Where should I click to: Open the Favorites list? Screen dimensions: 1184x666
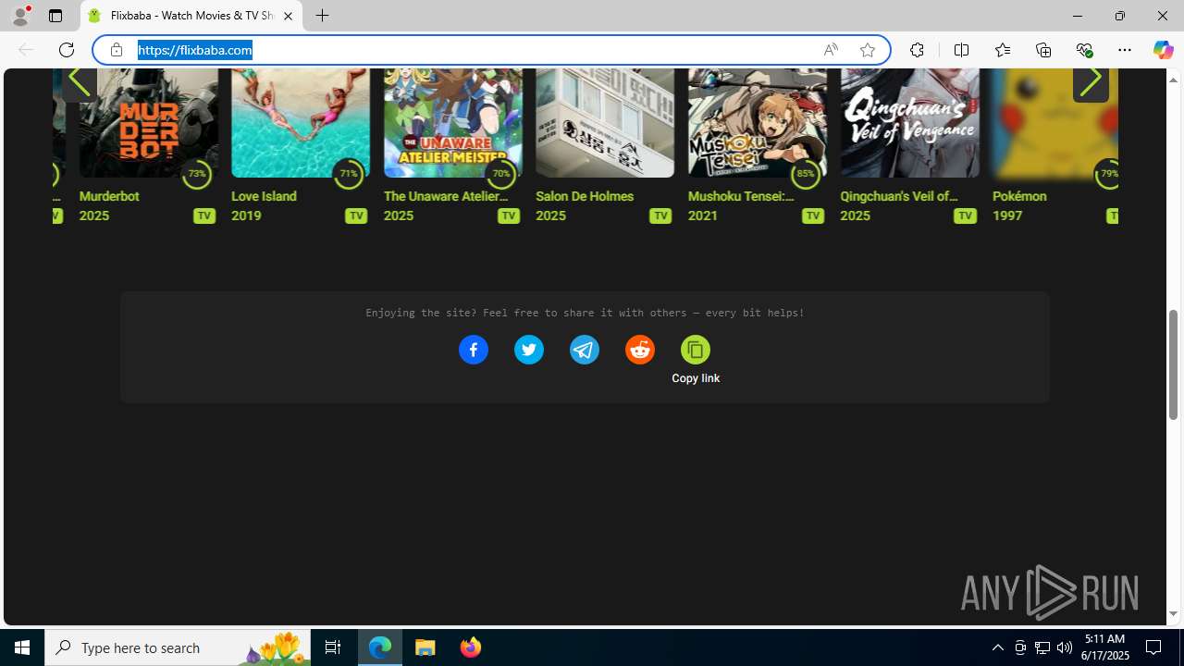point(1002,50)
